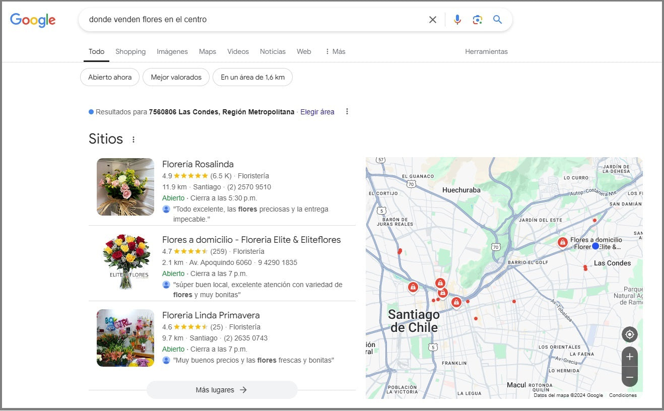Image resolution: width=664 pixels, height=411 pixels.
Task: Zoom out on the map with minus
Action: click(x=630, y=377)
